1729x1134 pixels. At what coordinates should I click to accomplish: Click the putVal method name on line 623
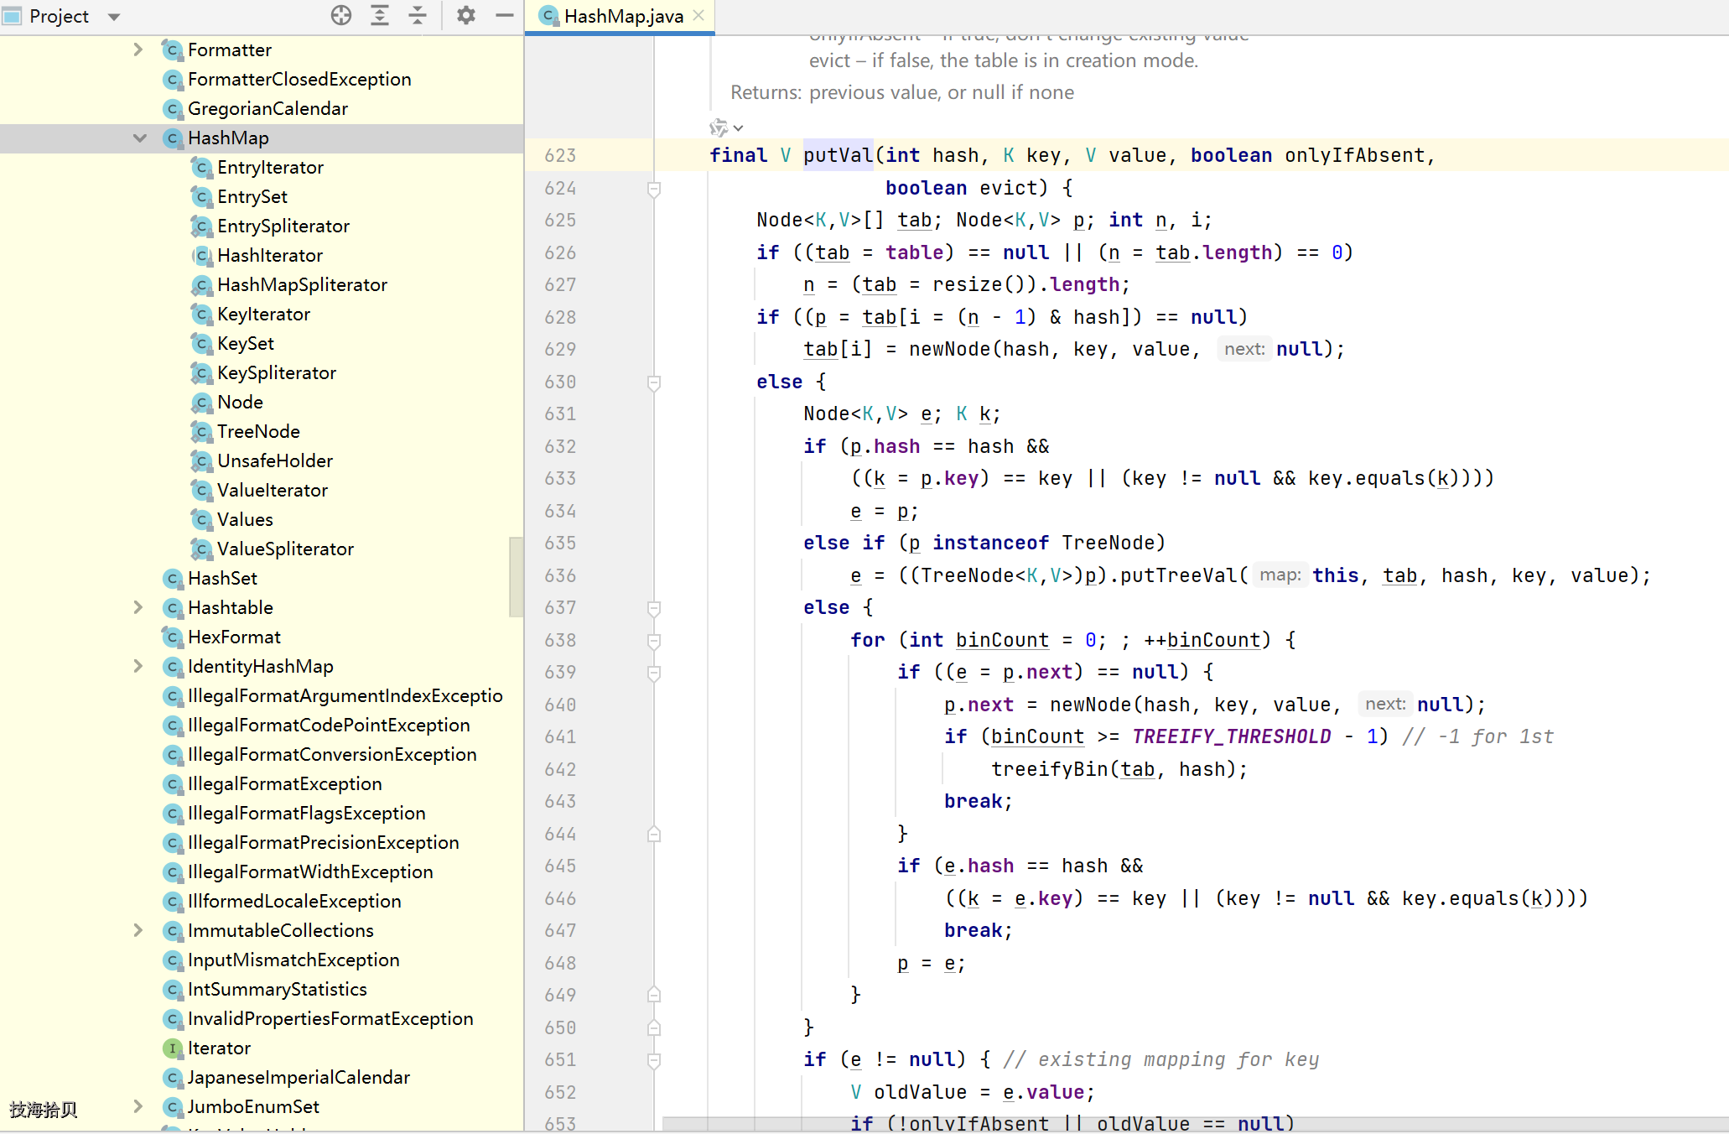838,155
